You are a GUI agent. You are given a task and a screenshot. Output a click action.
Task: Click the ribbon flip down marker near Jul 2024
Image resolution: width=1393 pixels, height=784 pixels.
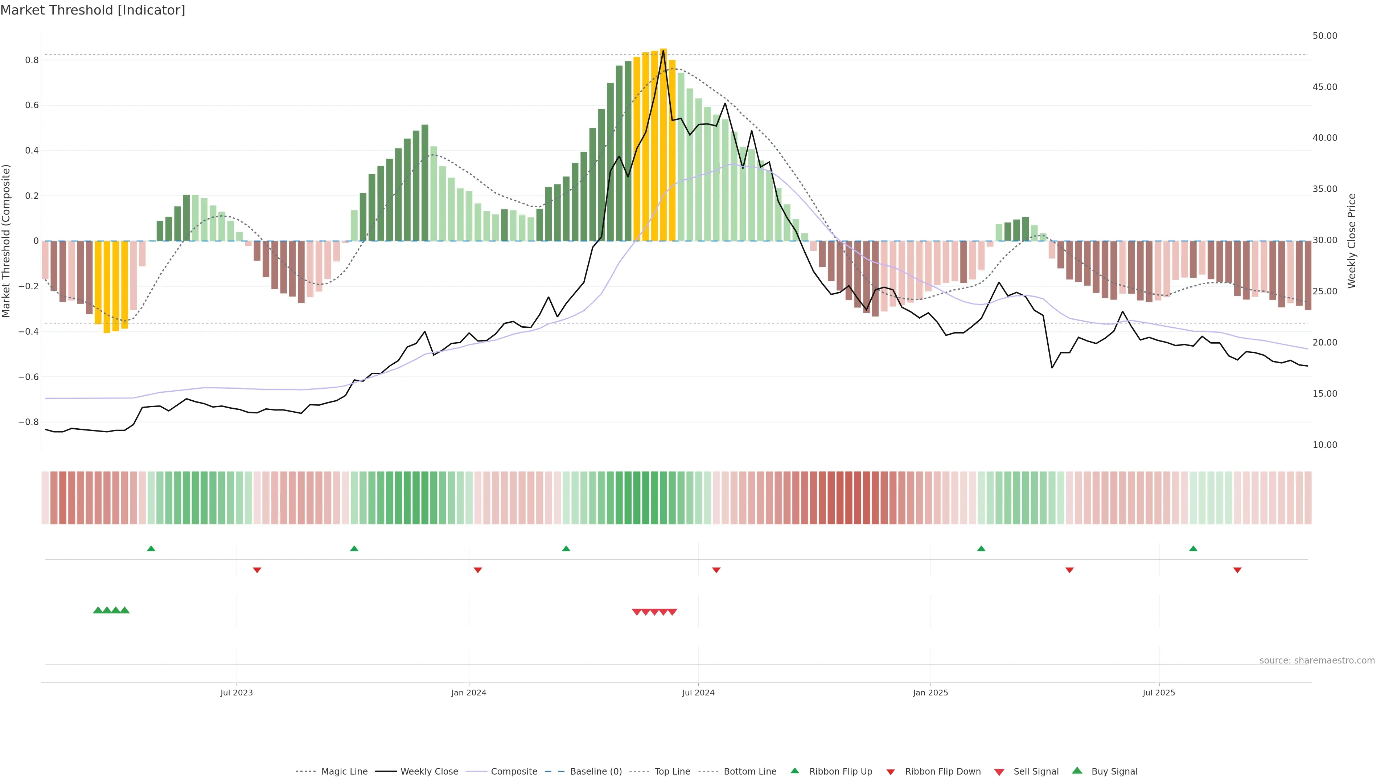716,570
